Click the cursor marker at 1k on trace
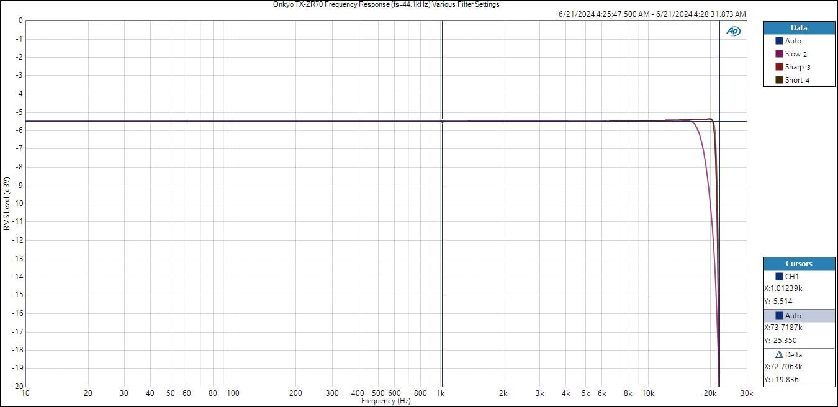The width and height of the screenshot is (838, 407). 442,122
